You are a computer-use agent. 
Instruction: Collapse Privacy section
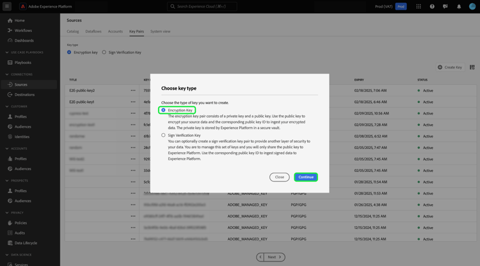[7, 213]
